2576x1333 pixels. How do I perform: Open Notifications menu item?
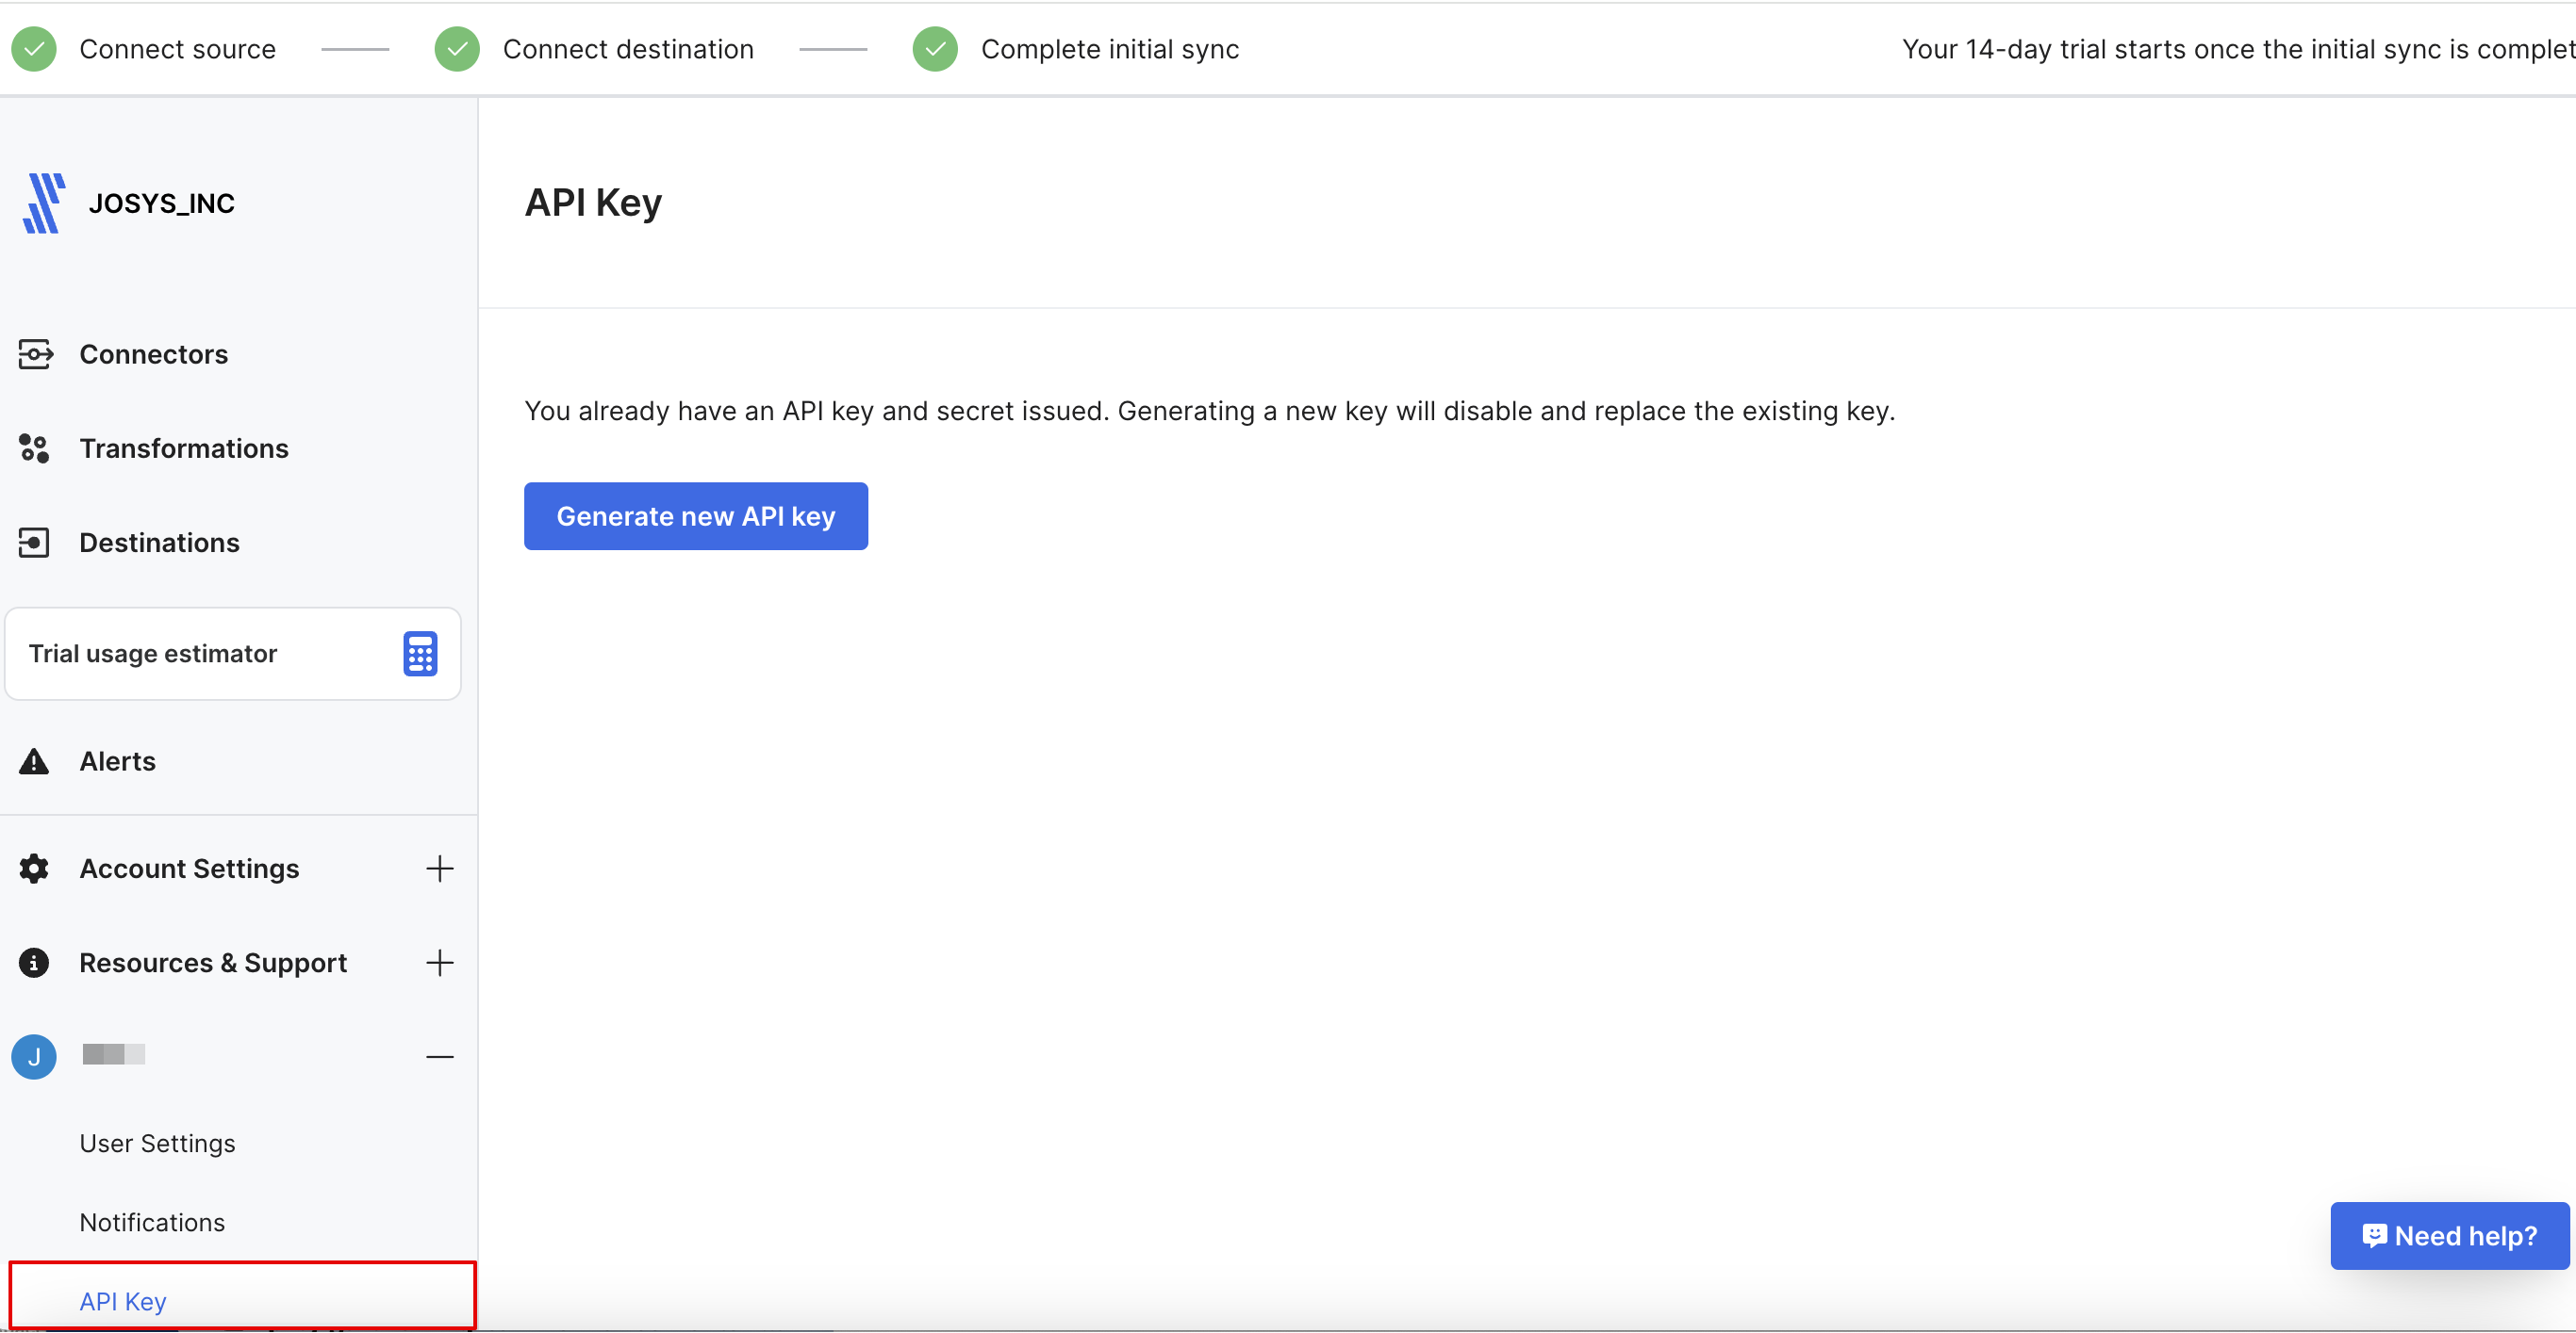[x=152, y=1222]
